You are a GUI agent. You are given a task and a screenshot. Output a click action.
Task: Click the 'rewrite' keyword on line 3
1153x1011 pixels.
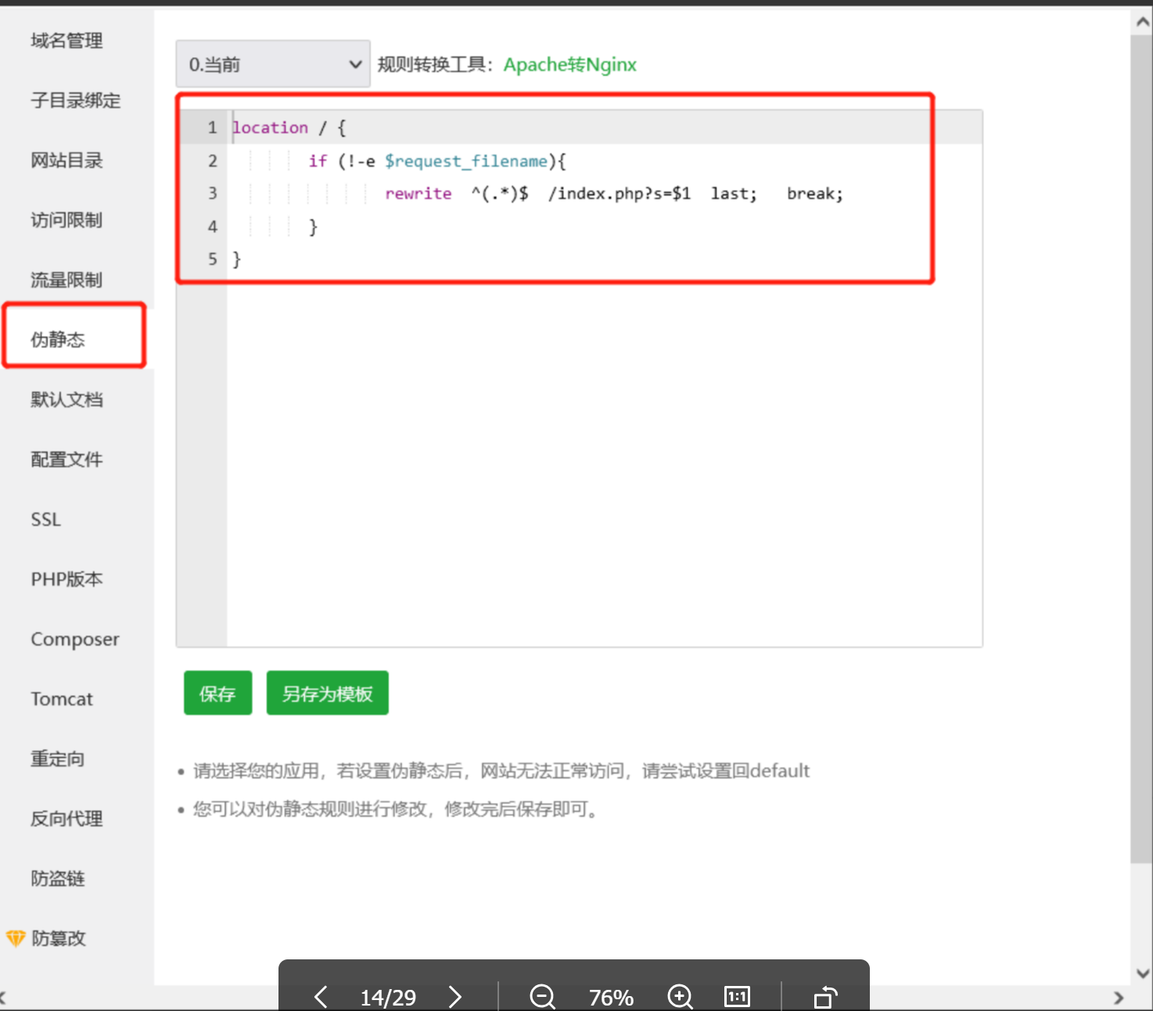coord(418,194)
